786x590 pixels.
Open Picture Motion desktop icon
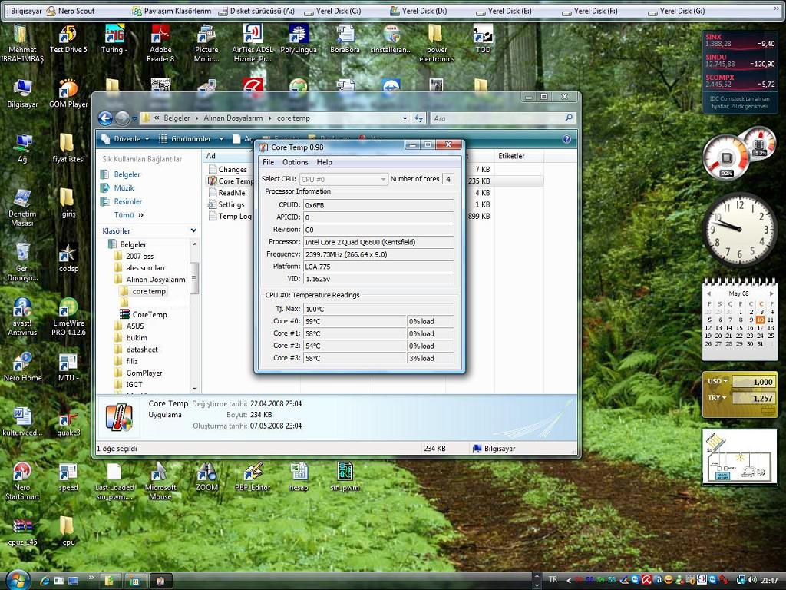(206, 44)
